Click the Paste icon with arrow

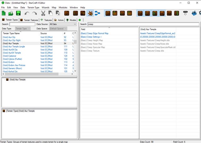pos(58,13)
